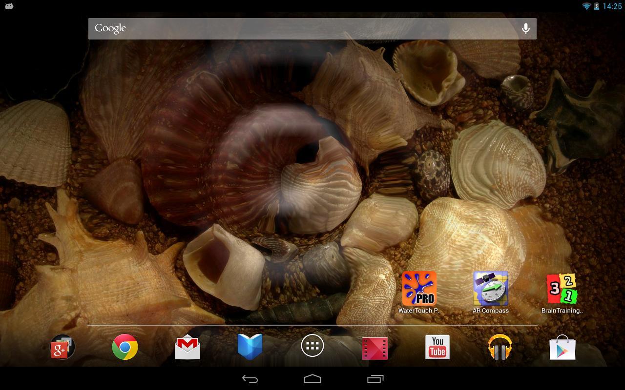
Task: Launch the AR Compass app
Action: [490, 289]
